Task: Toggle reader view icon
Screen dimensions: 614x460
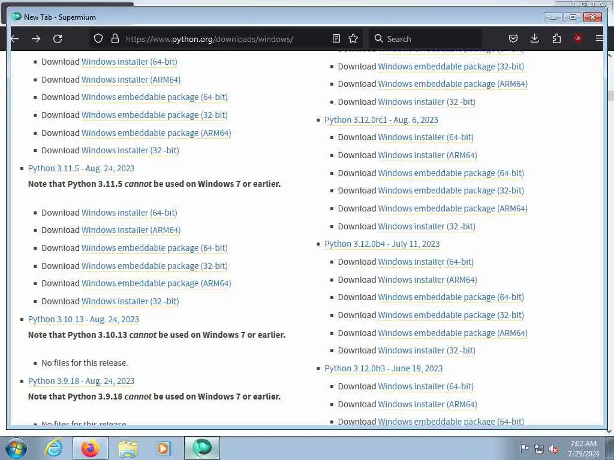Action: point(336,38)
